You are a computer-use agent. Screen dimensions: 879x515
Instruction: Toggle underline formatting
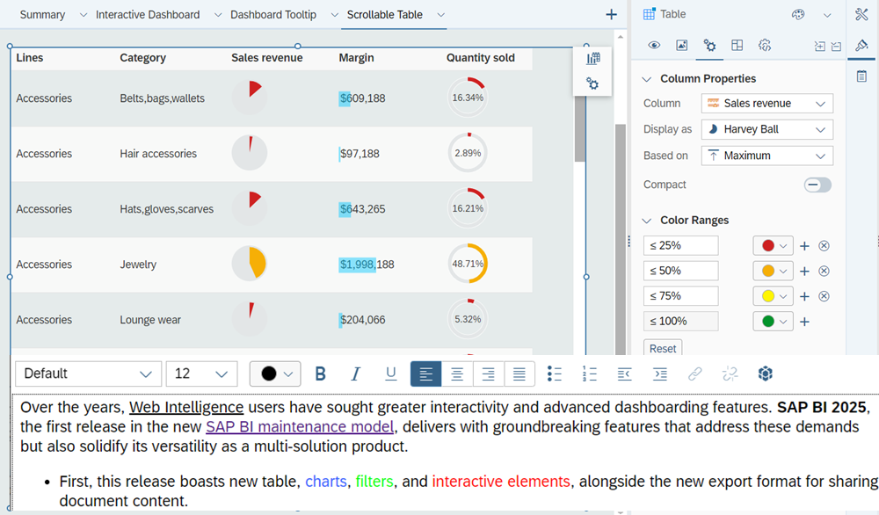point(390,374)
